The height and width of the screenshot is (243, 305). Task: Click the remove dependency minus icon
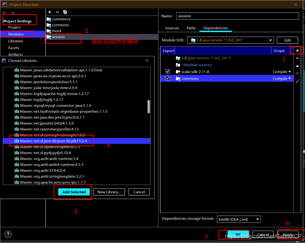point(297,58)
